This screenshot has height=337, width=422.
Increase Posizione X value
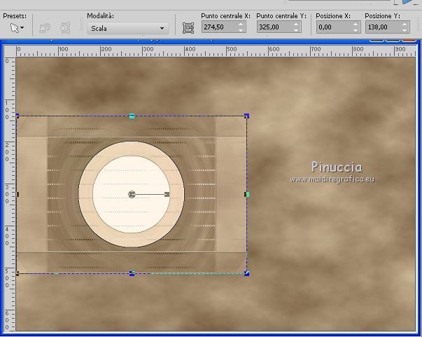point(356,25)
